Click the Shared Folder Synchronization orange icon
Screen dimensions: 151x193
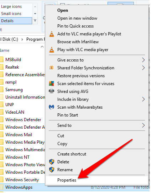[x=51, y=68]
